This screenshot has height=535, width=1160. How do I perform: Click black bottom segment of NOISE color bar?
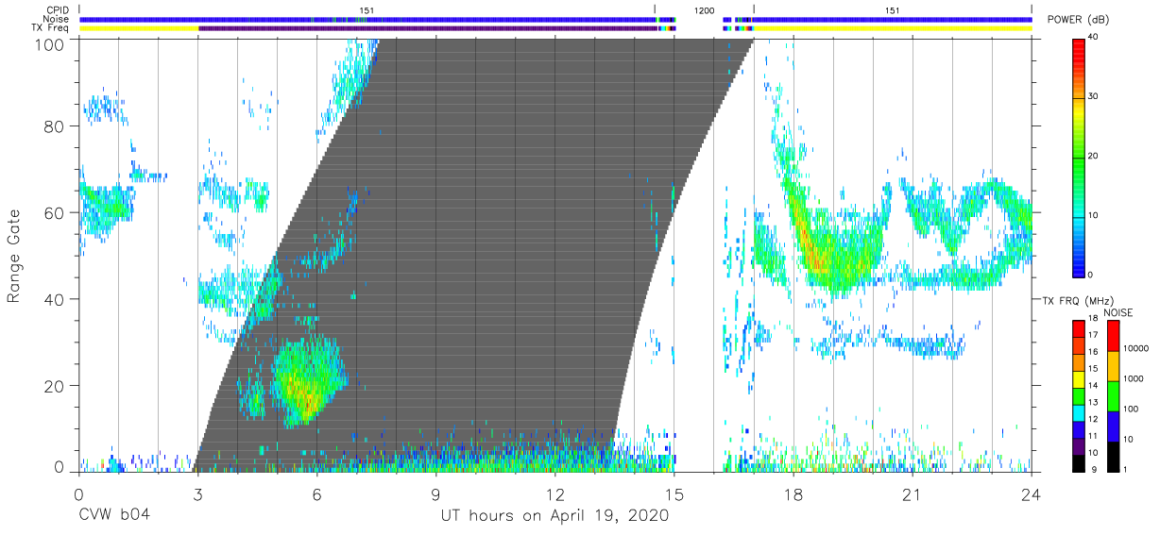coord(1115,456)
